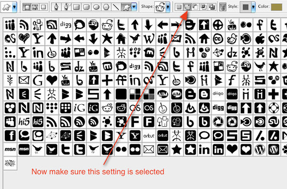Choose Create new shape layer option
Viewport: 287px width, 189px height.
(x=179, y=7)
